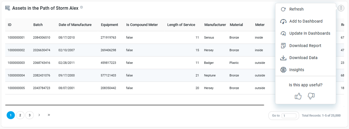Click manufacture date 02/10/2007

pos(67,50)
